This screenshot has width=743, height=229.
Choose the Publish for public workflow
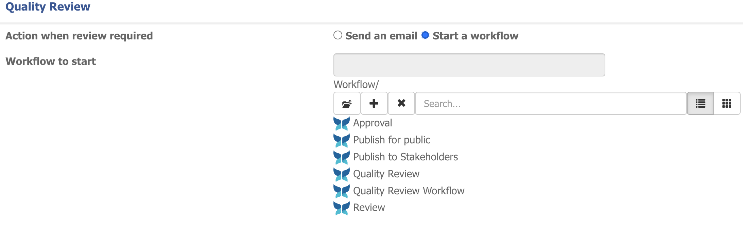[392, 140]
